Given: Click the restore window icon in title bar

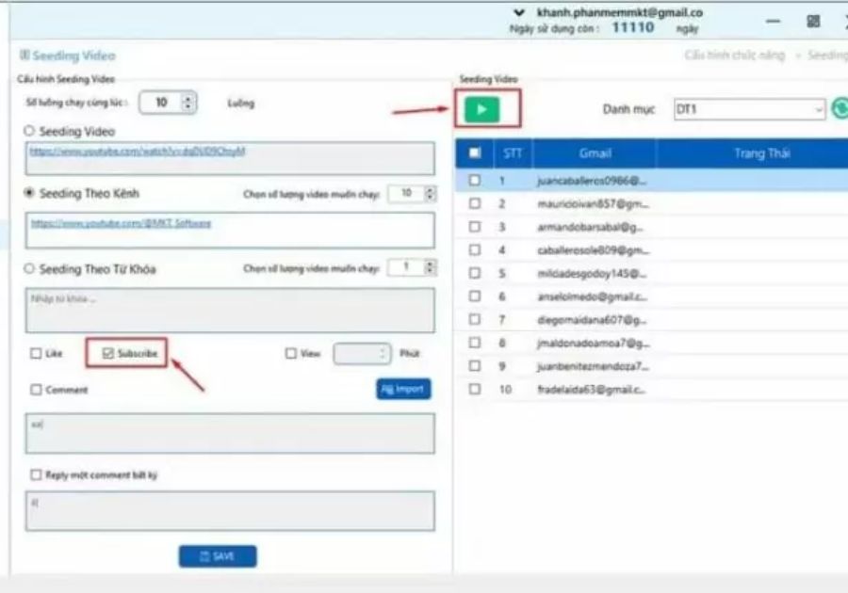Looking at the screenshot, I should [813, 22].
